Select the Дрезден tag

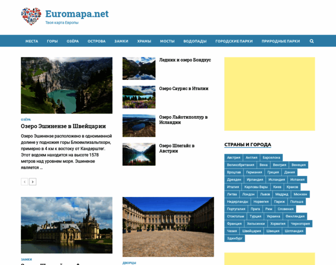tap(234, 180)
